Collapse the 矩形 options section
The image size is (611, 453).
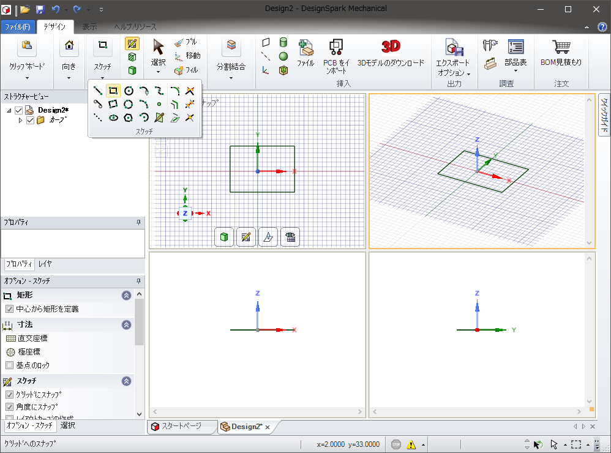click(x=126, y=295)
